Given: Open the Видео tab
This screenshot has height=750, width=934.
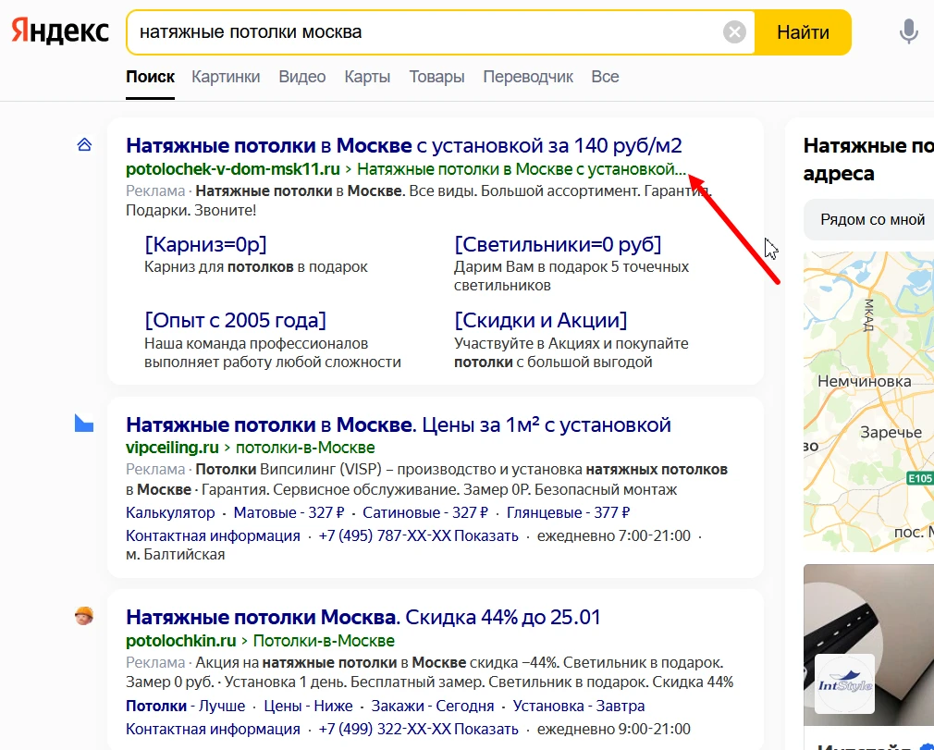Looking at the screenshot, I should tap(302, 77).
